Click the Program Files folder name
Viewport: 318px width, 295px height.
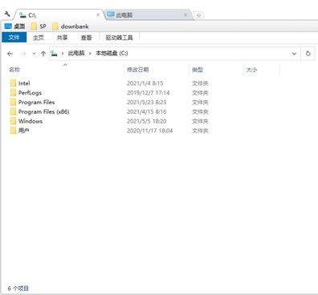pyautogui.click(x=36, y=102)
